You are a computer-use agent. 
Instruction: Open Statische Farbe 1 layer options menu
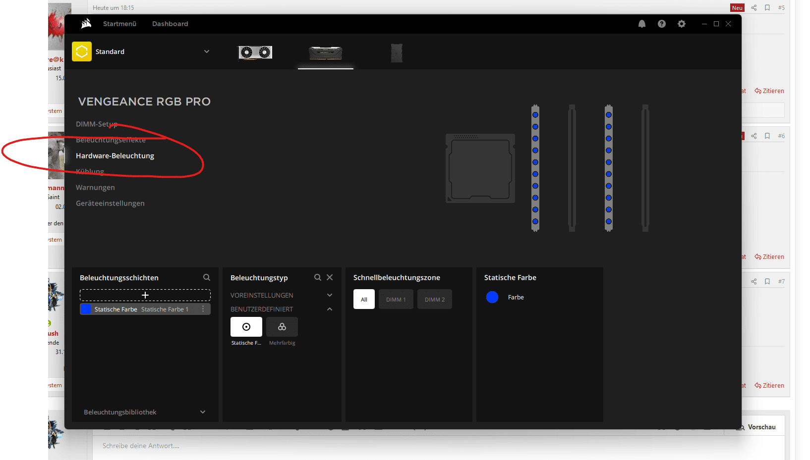[203, 309]
